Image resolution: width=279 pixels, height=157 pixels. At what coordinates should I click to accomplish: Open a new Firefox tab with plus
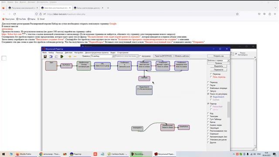[x=108, y=8]
